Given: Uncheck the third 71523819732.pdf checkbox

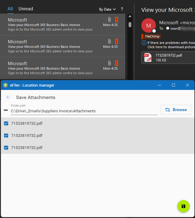Looking at the screenshot, I should pyautogui.click(x=6, y=147).
